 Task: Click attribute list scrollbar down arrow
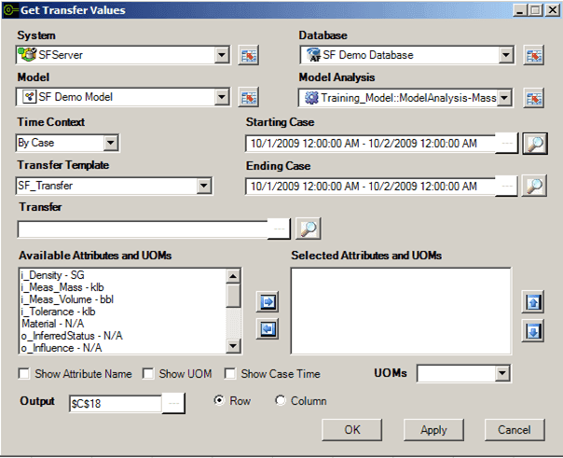click(x=233, y=346)
